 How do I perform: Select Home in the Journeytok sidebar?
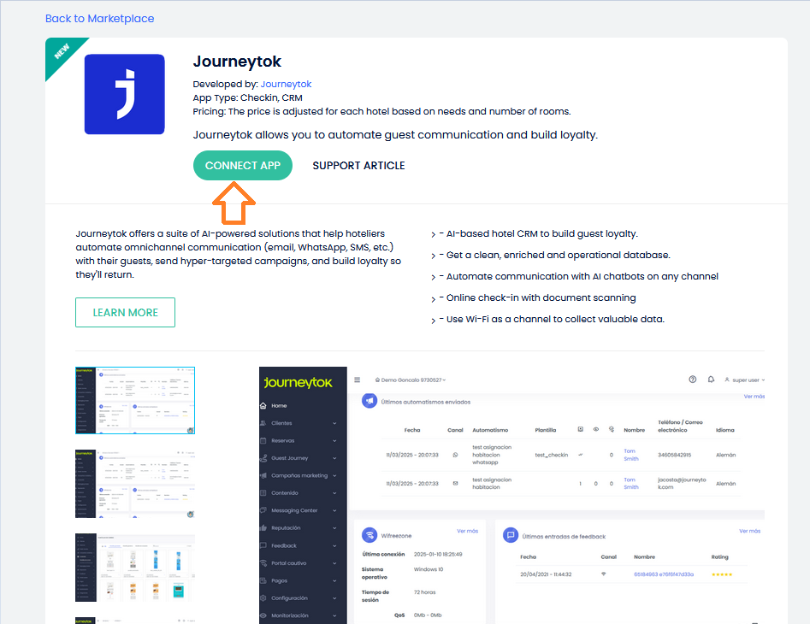pyautogui.click(x=279, y=406)
